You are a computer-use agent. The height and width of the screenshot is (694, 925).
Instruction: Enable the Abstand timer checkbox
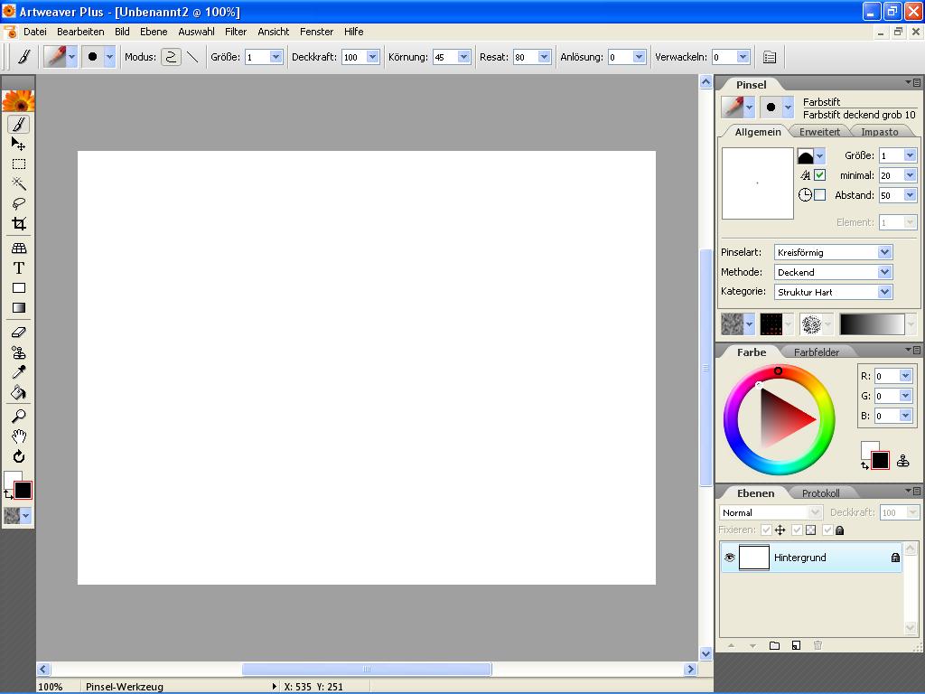pos(819,195)
